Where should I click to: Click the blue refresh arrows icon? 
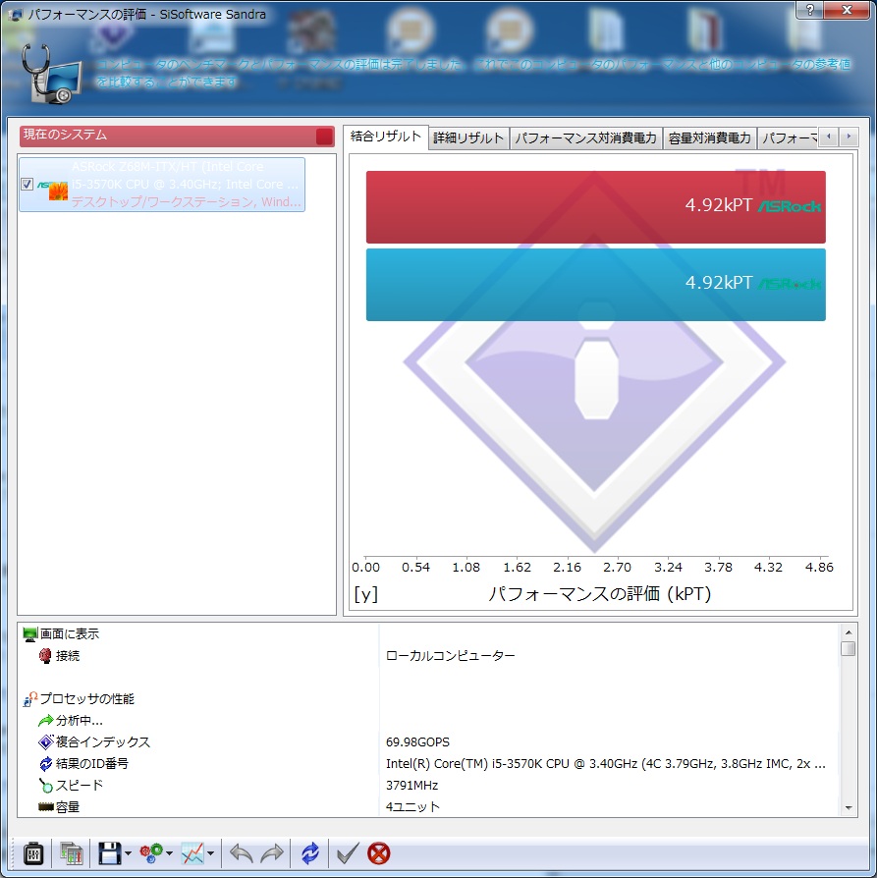tap(310, 853)
